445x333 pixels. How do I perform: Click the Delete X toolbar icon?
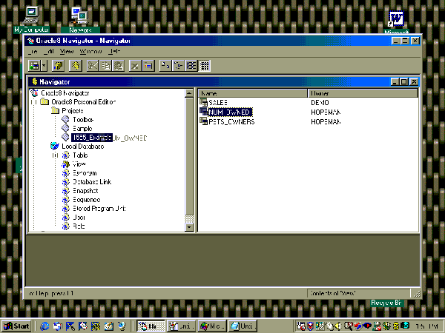[x=136, y=66]
